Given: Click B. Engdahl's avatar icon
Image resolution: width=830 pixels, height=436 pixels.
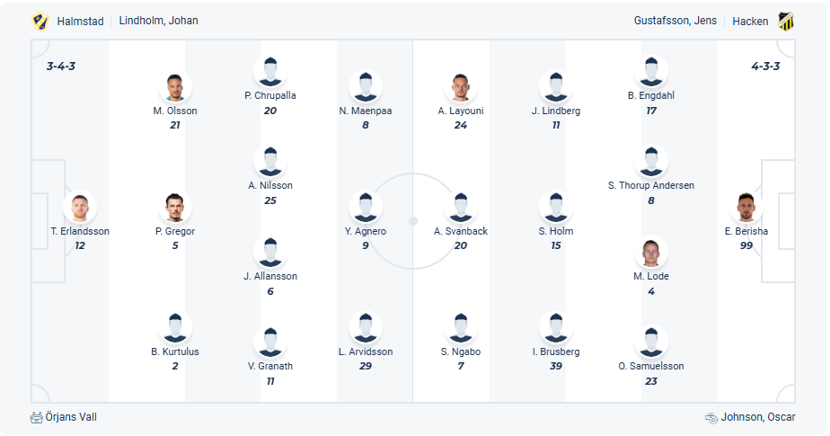Looking at the screenshot, I should (651, 71).
